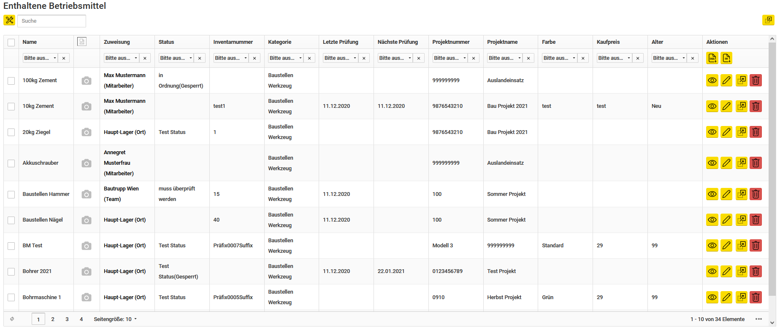The image size is (780, 332).
Task: Go to page 3
Action: click(67, 319)
